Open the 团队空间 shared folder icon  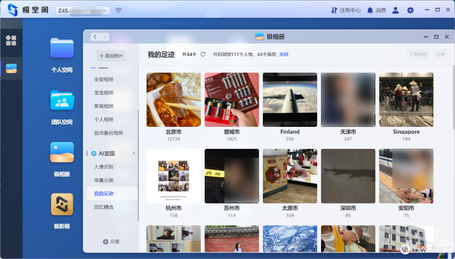[62, 100]
